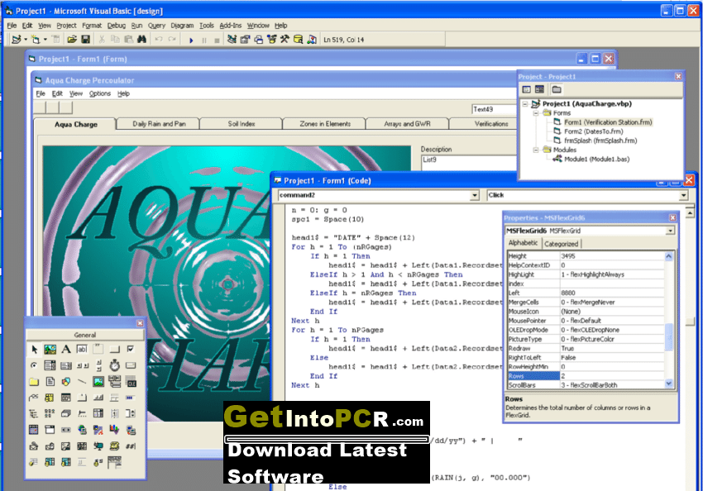Select the TextBox control in the toolbox
Viewport: 703px width, 491px height.
[82, 350]
